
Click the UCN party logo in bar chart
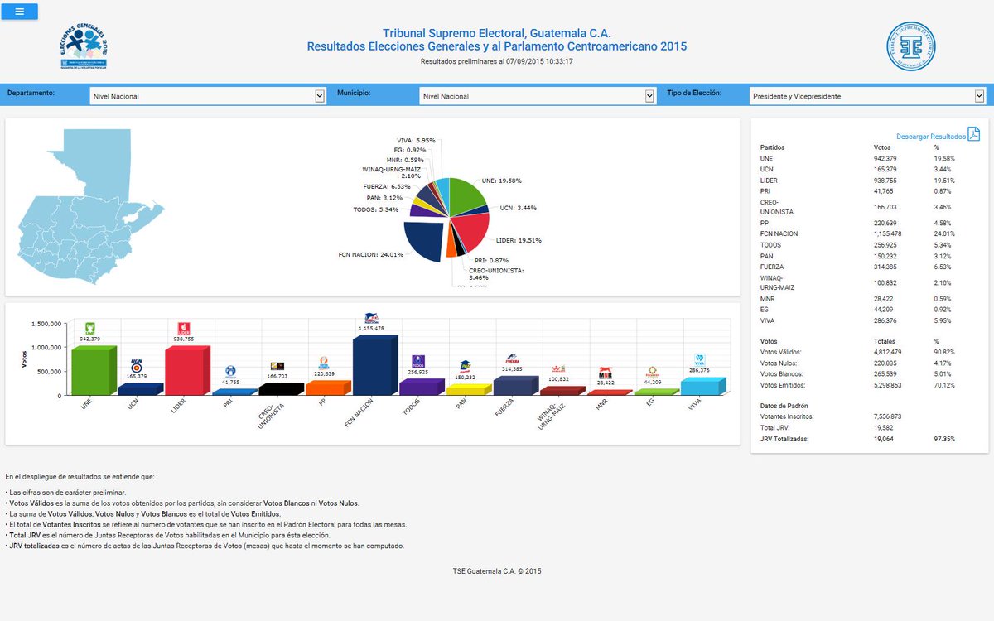click(x=137, y=364)
